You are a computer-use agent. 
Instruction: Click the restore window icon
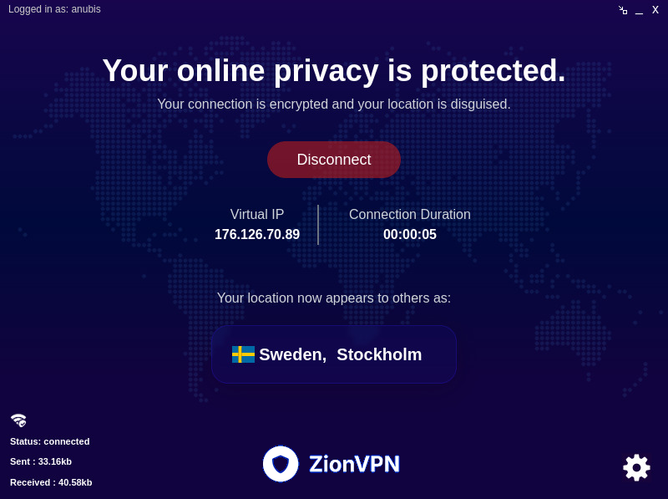point(623,10)
